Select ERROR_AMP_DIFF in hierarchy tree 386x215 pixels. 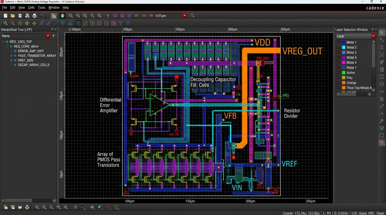point(31,51)
